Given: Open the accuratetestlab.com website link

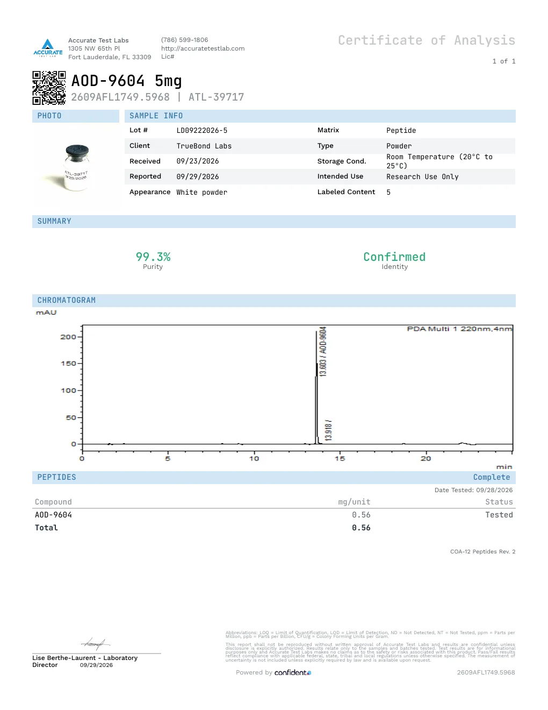Looking at the screenshot, I should pos(203,48).
